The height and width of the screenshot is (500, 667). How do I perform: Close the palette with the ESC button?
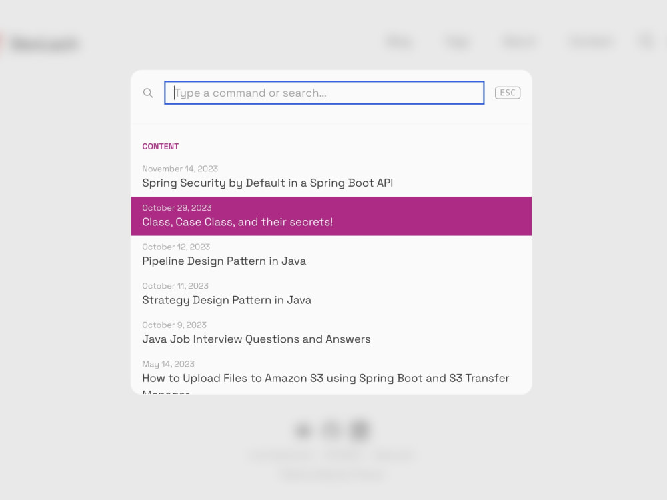508,93
